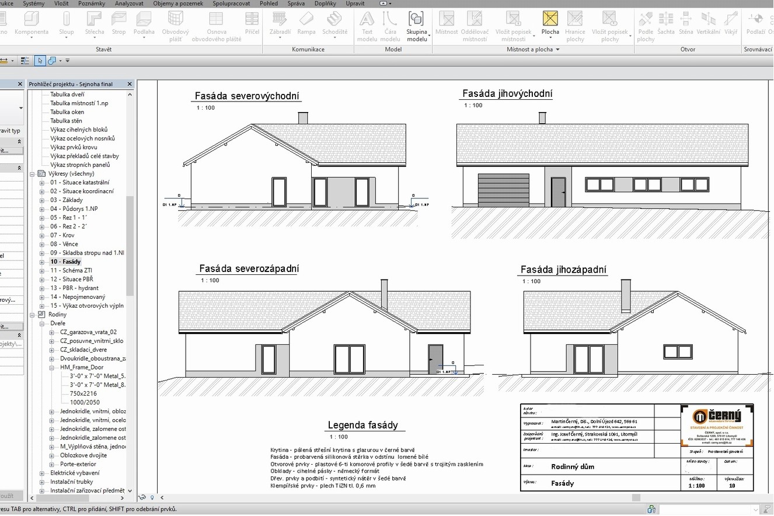Expand the CZ_garazova_vrata_02 family

point(52,332)
